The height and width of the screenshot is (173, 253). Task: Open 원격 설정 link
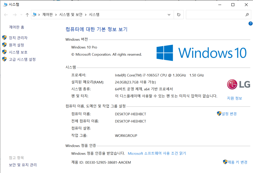tap(16, 45)
